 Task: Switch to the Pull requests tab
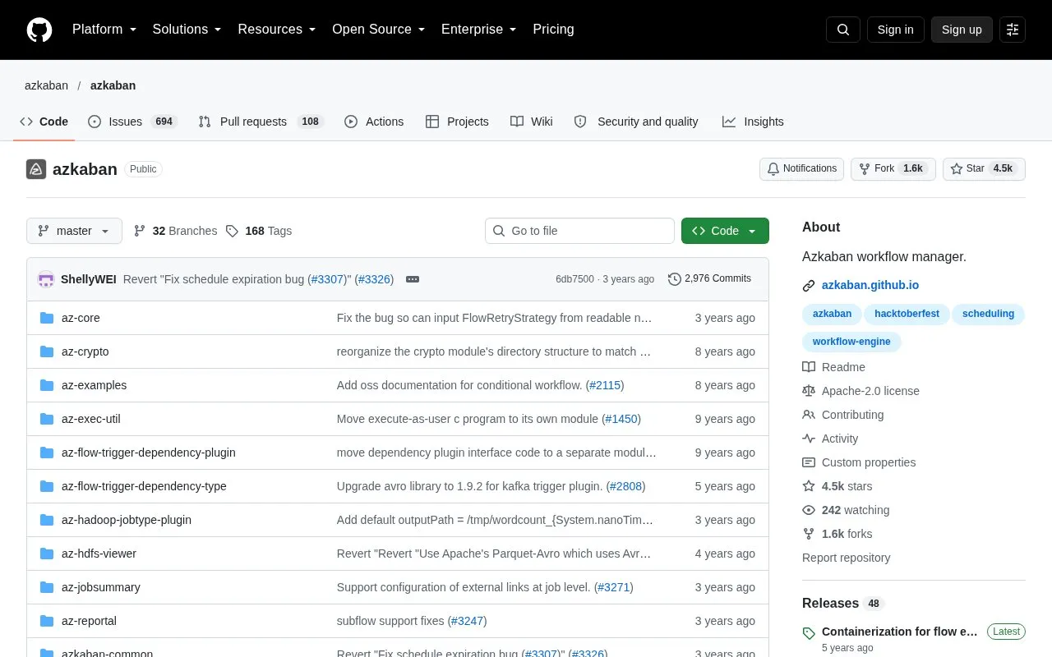[261, 122]
